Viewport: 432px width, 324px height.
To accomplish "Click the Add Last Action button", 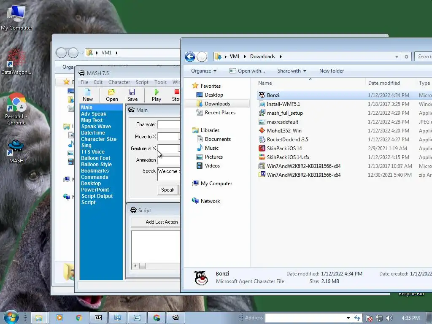I will tap(156, 222).
